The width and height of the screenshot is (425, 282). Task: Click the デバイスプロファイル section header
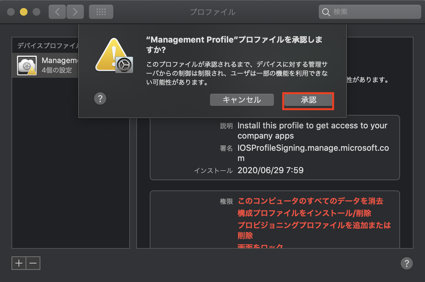click(x=45, y=45)
